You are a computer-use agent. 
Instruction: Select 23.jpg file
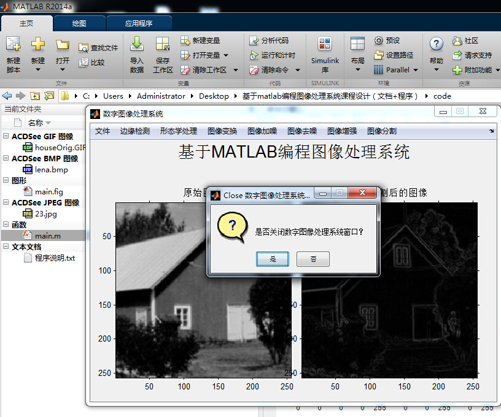[x=40, y=213]
